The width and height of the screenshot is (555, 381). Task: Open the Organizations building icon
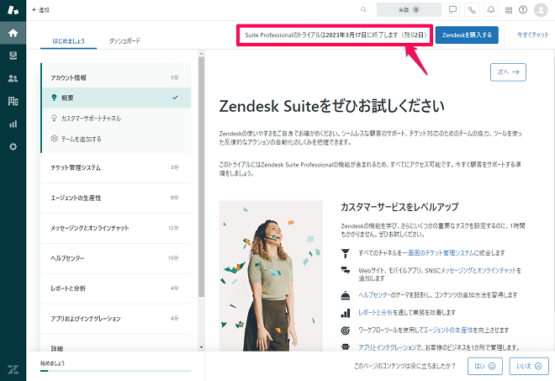(13, 101)
